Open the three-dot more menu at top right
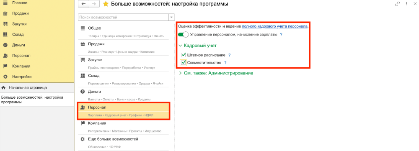Screen dimensions: 419x151 (406, 4)
